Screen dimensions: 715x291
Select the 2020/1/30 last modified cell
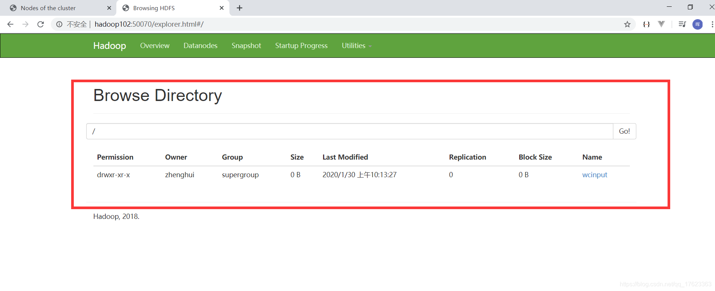tap(360, 175)
